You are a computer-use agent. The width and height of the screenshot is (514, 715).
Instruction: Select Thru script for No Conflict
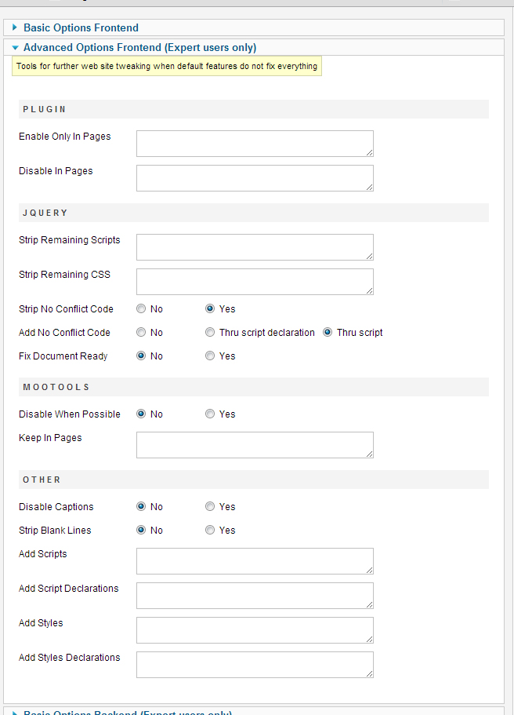point(328,333)
